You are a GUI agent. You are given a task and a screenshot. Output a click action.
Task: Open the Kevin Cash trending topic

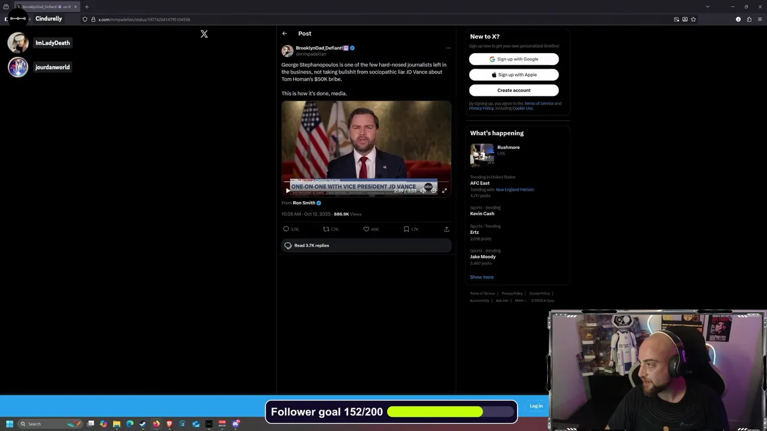482,214
